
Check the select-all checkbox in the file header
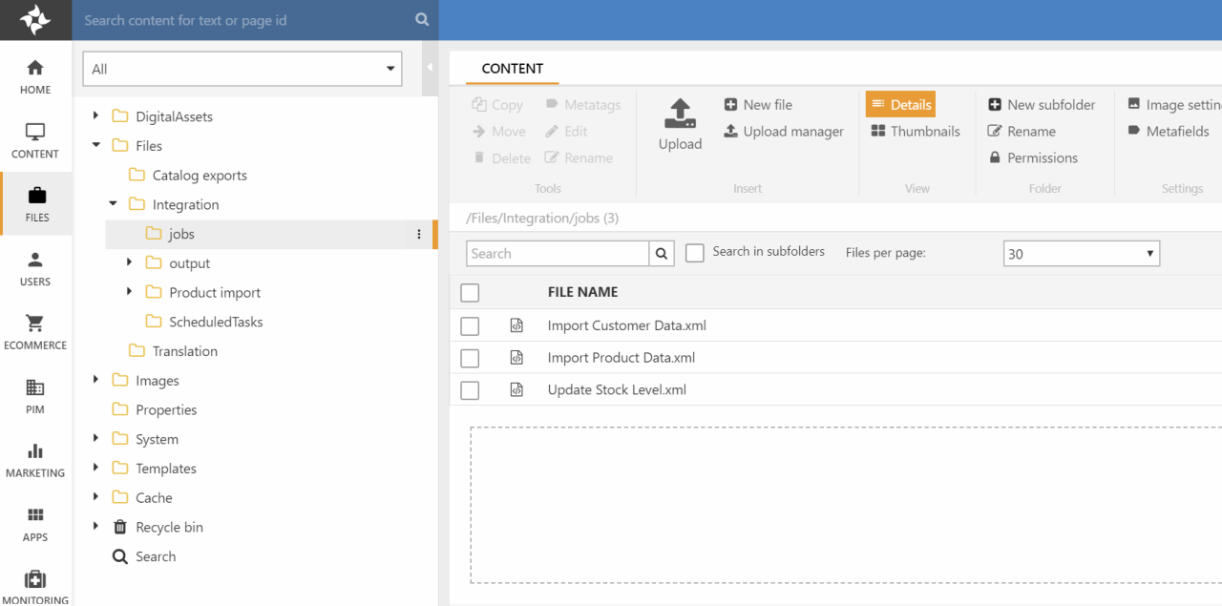(x=470, y=293)
